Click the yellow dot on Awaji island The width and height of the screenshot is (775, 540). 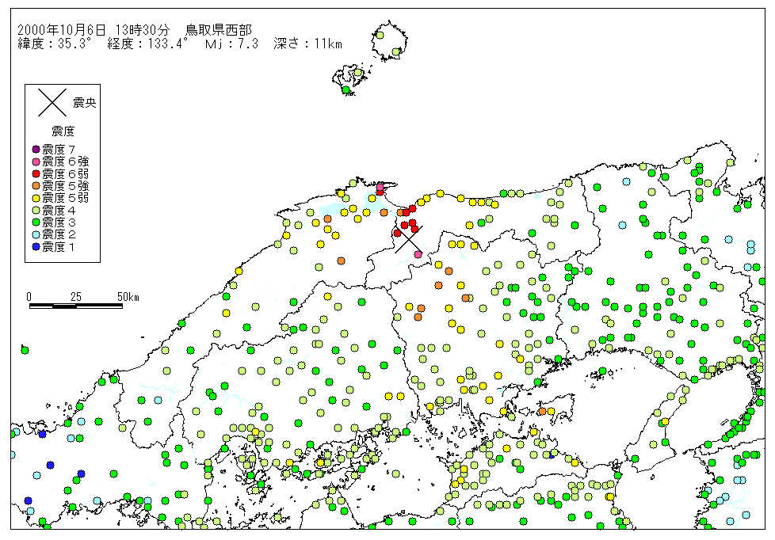pos(665,422)
